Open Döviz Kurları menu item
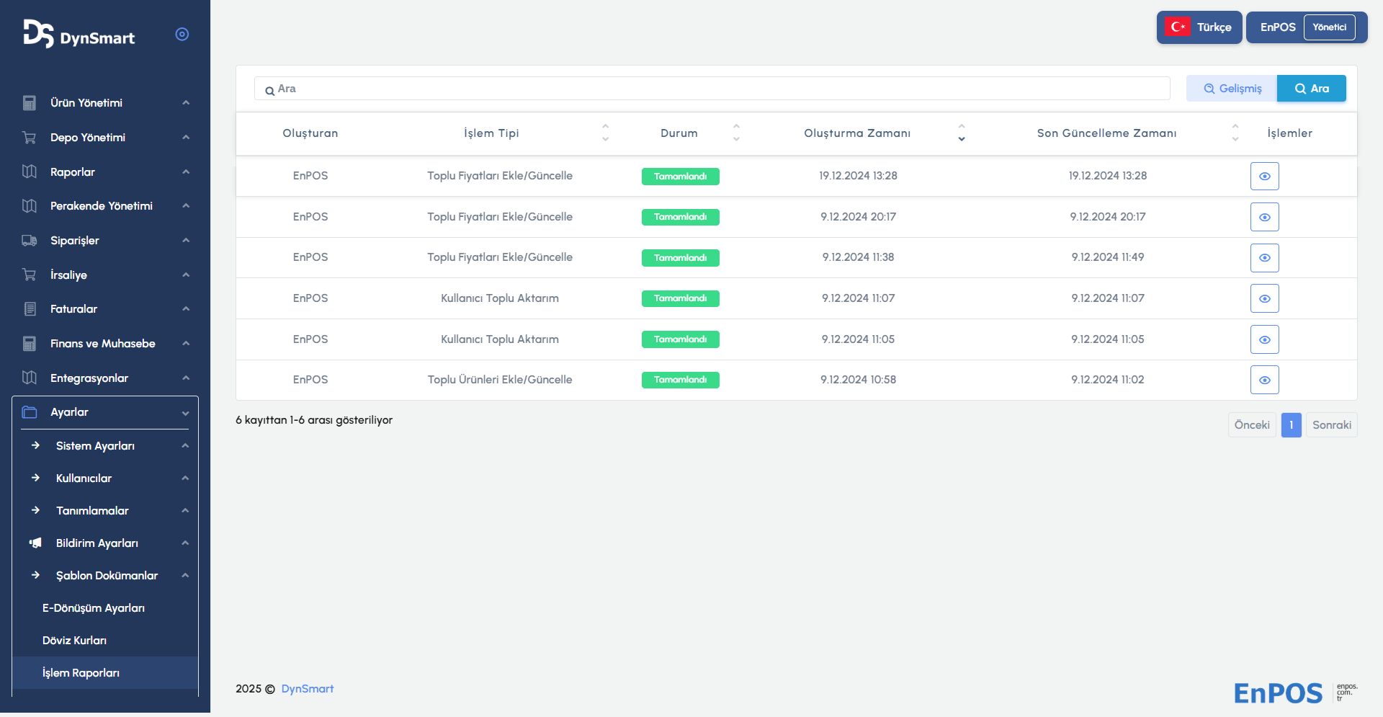Image resolution: width=1383 pixels, height=717 pixels. [74, 641]
